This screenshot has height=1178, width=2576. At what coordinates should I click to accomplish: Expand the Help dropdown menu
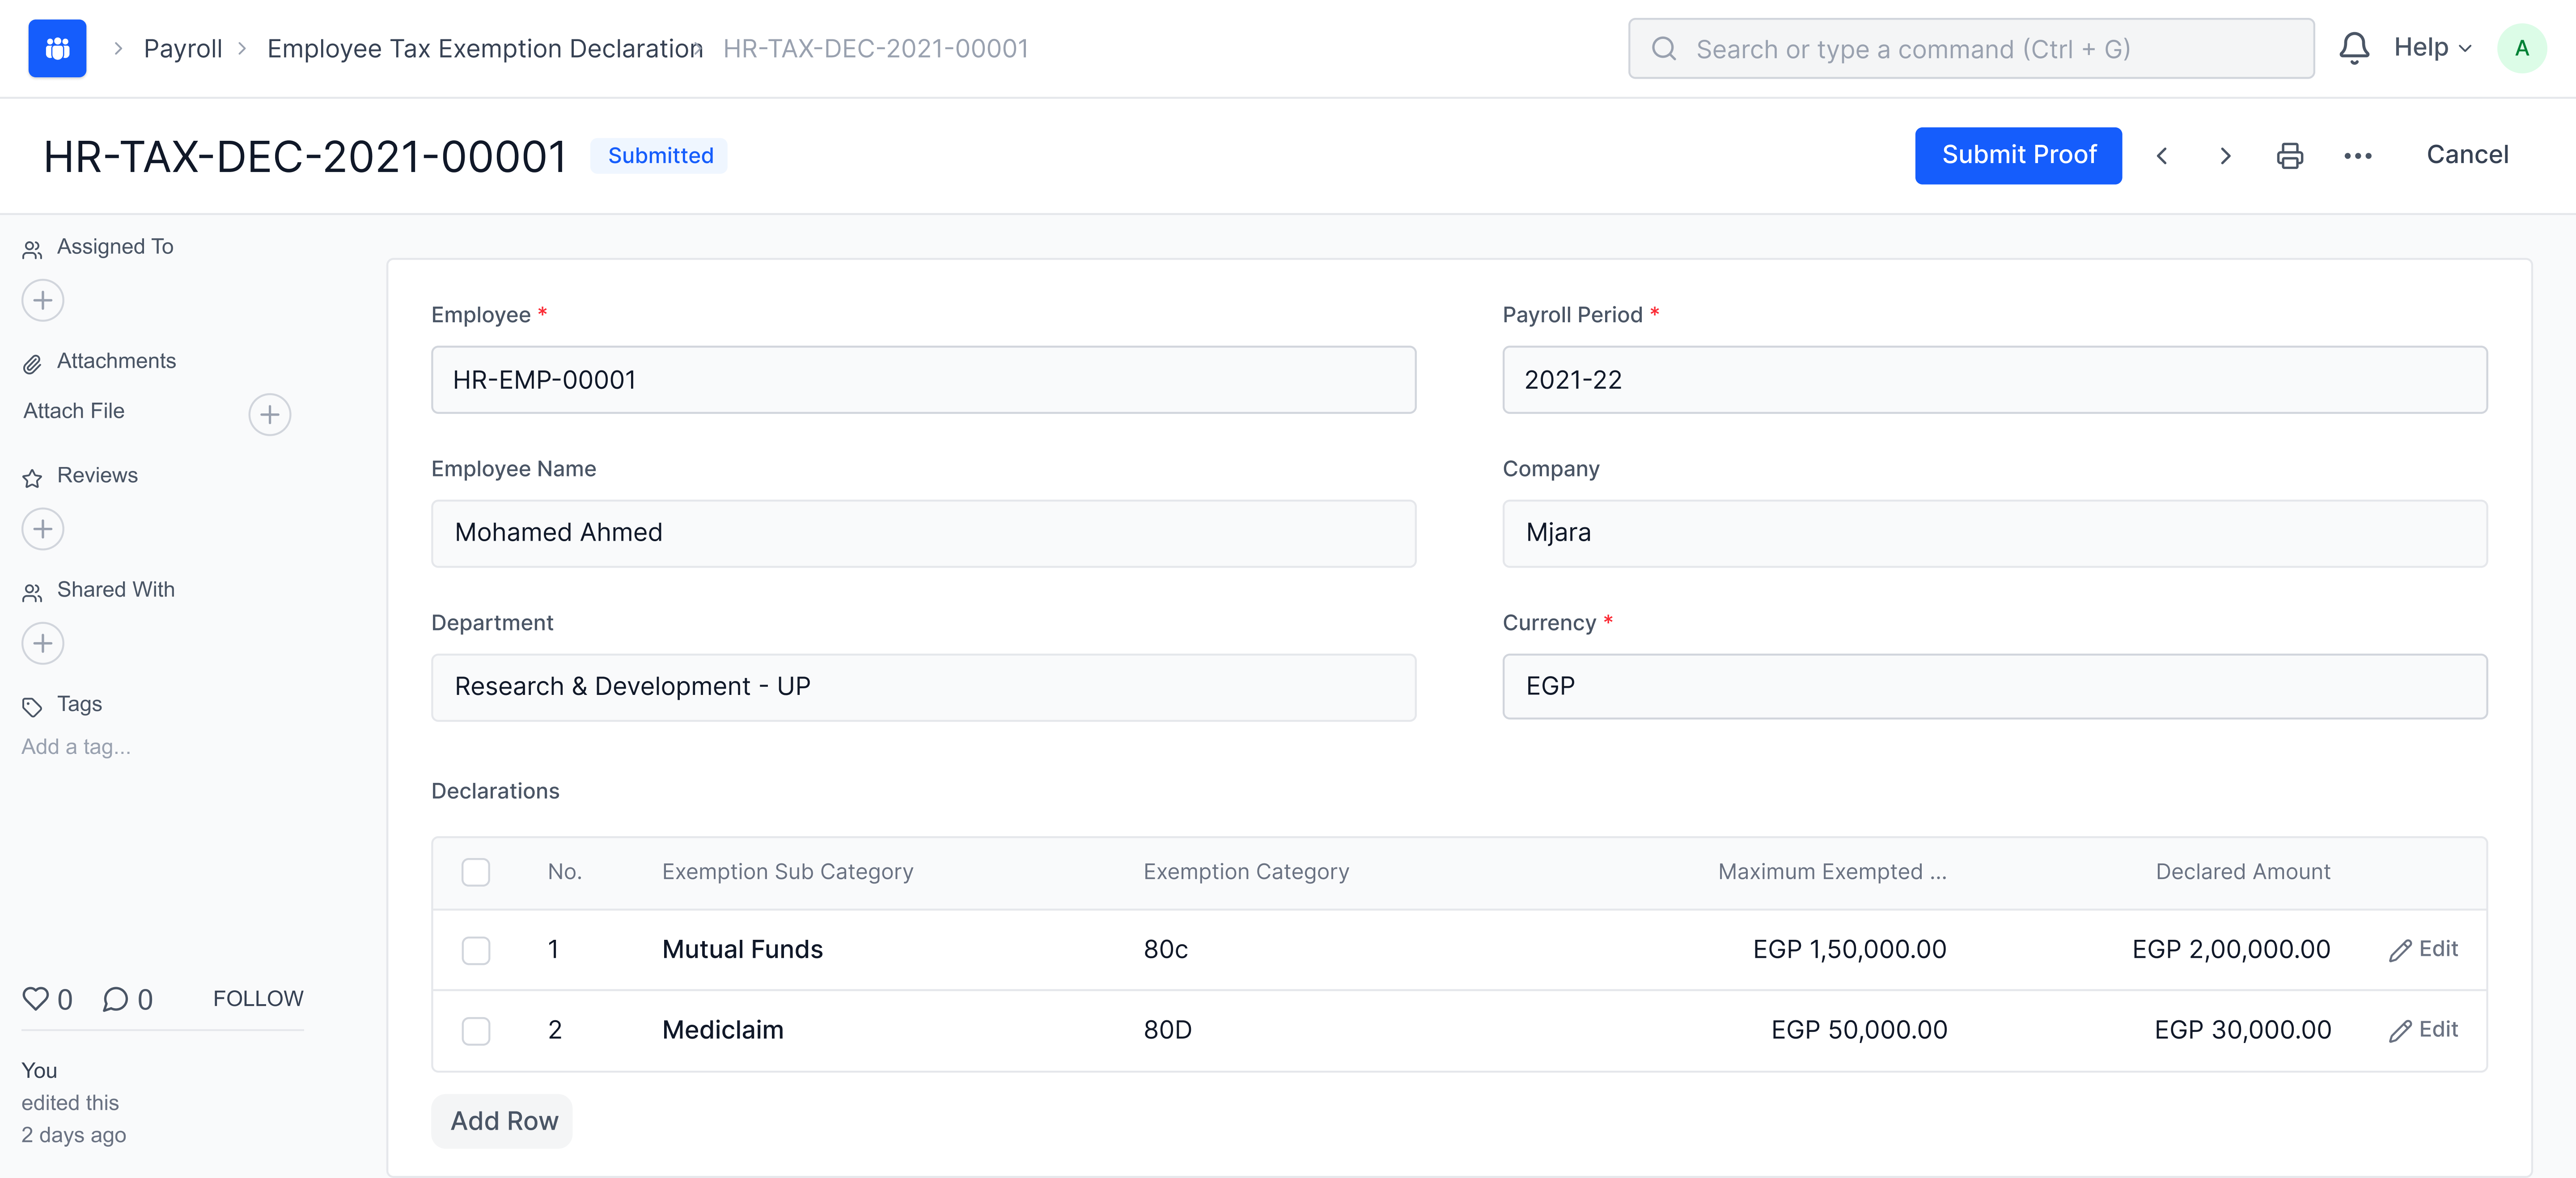pos(2432,48)
